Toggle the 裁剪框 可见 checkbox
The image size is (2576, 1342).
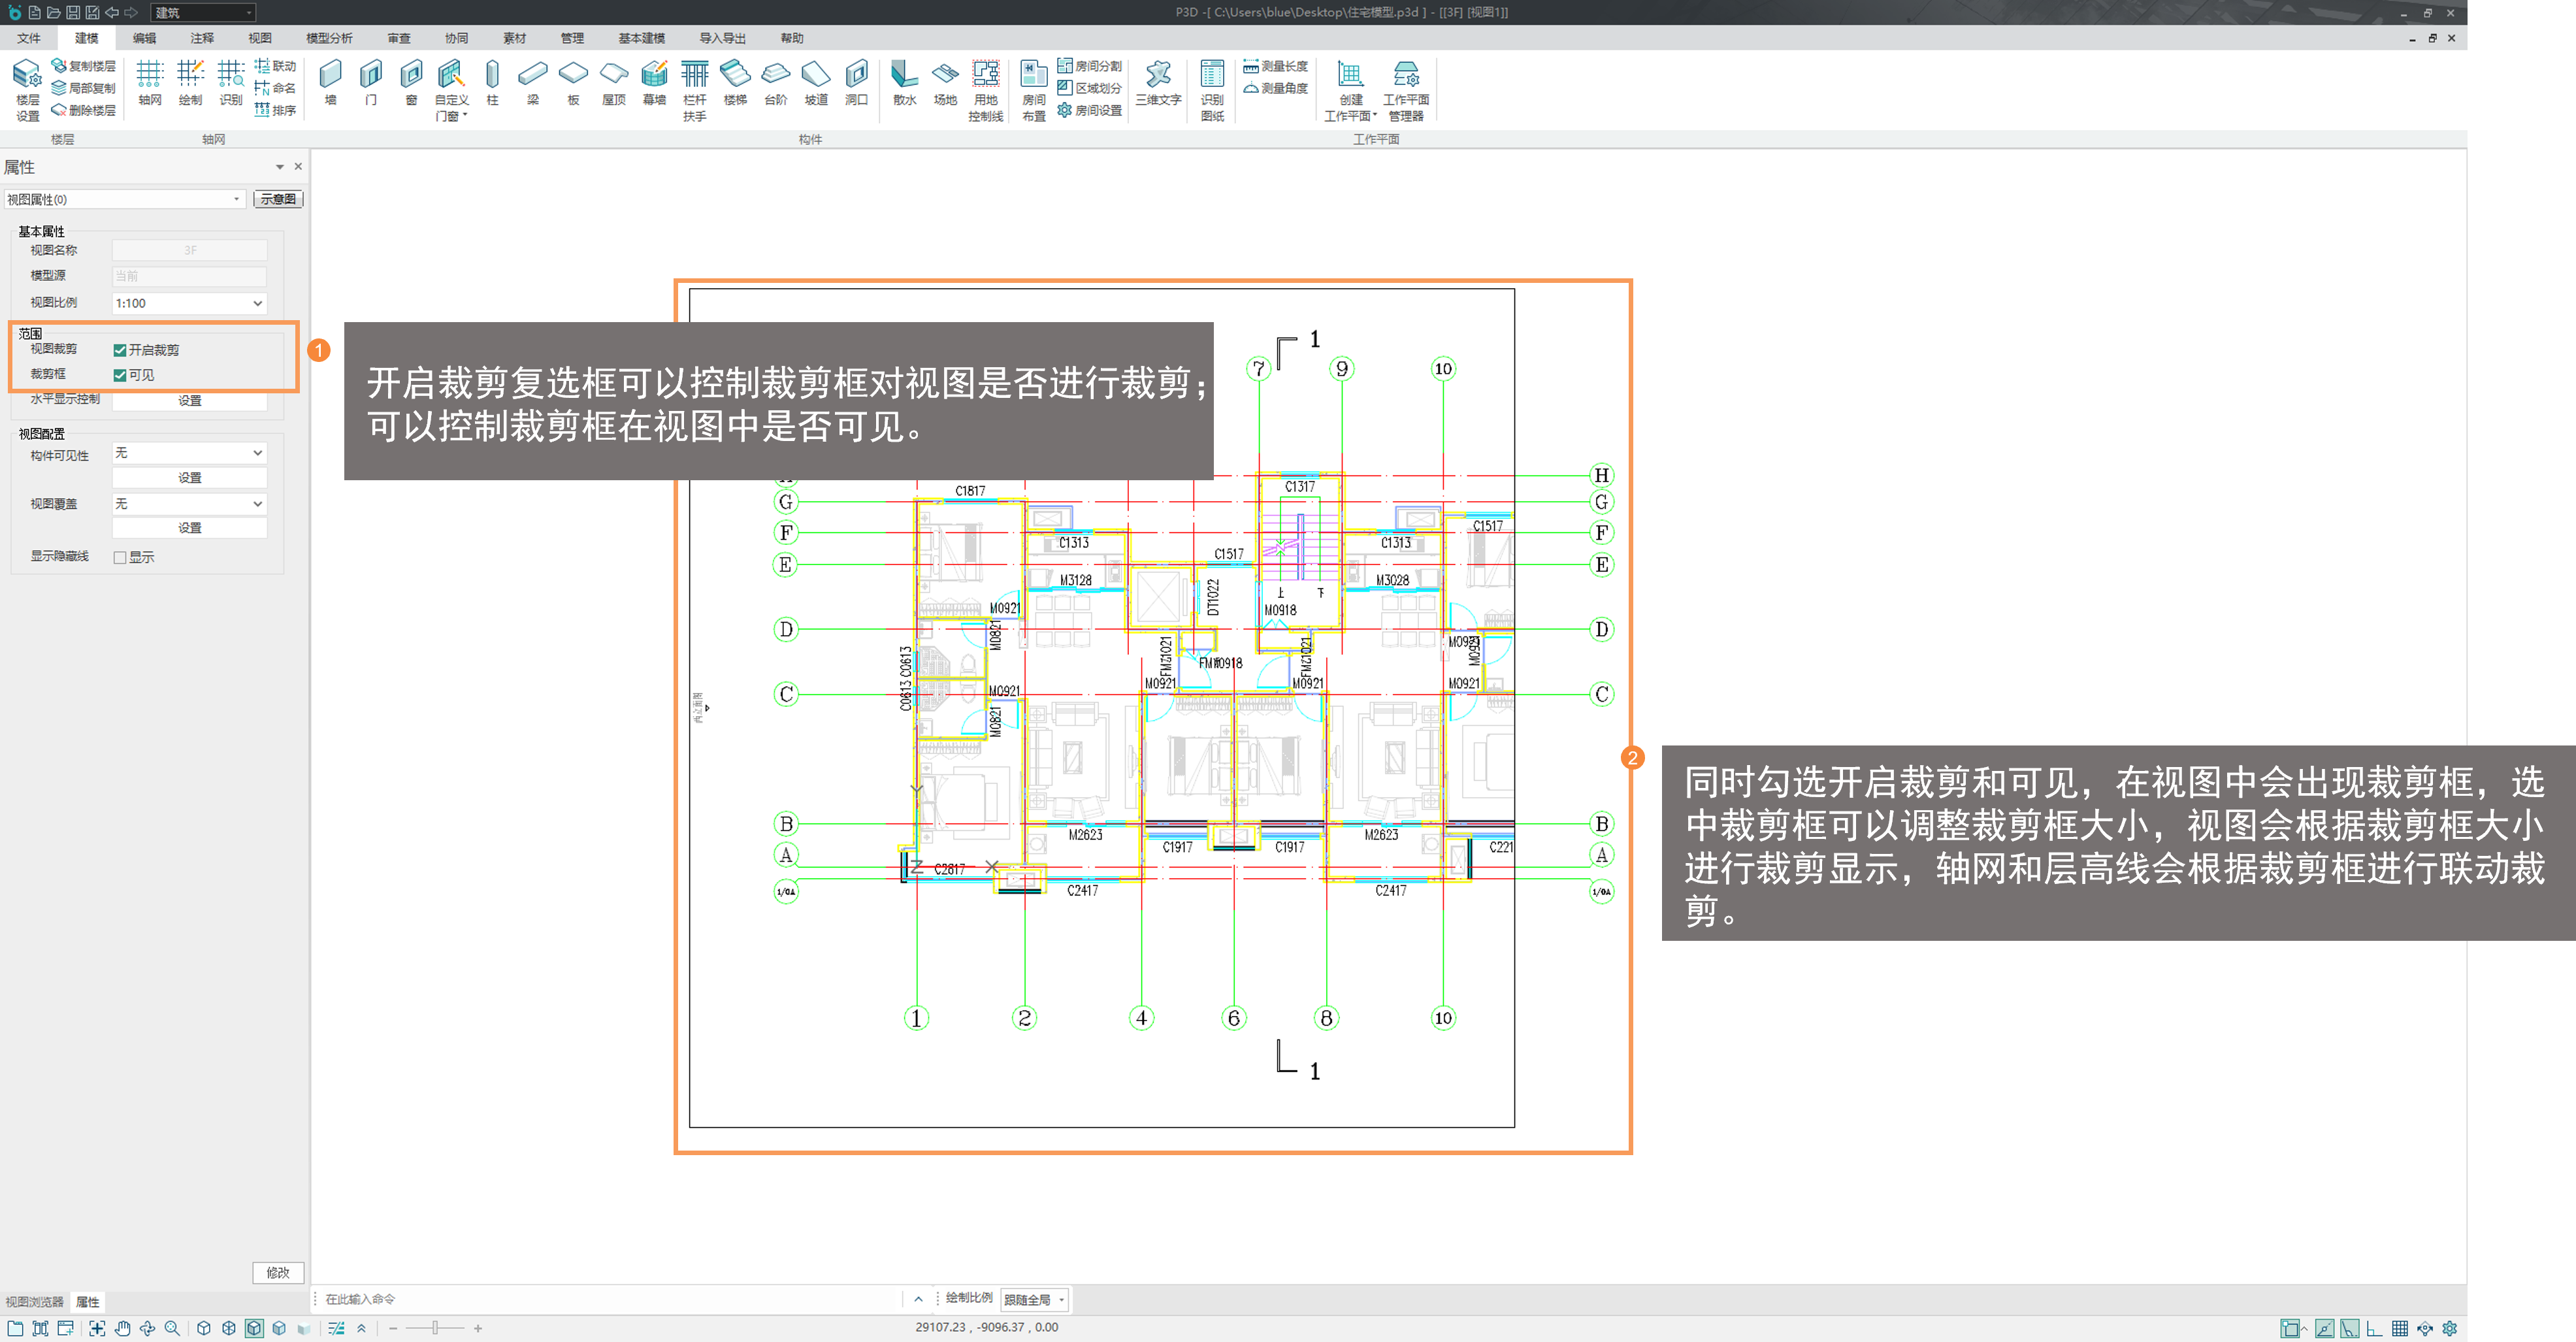(120, 375)
